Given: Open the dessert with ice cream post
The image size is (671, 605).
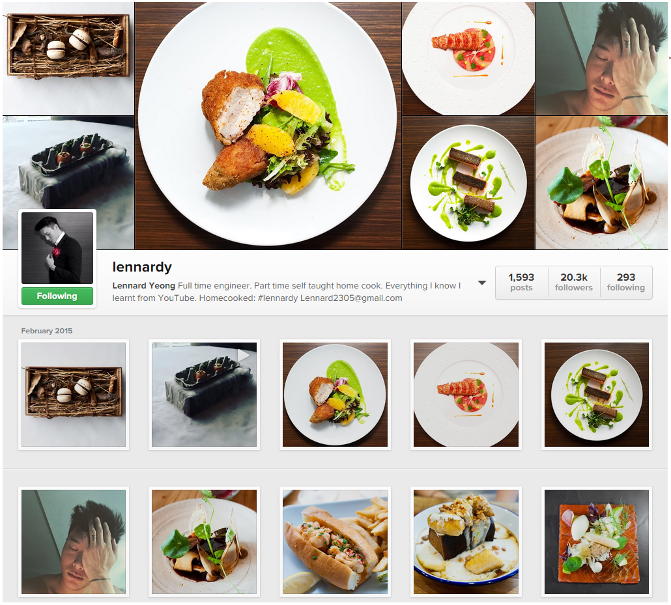Looking at the screenshot, I should pyautogui.click(x=466, y=542).
